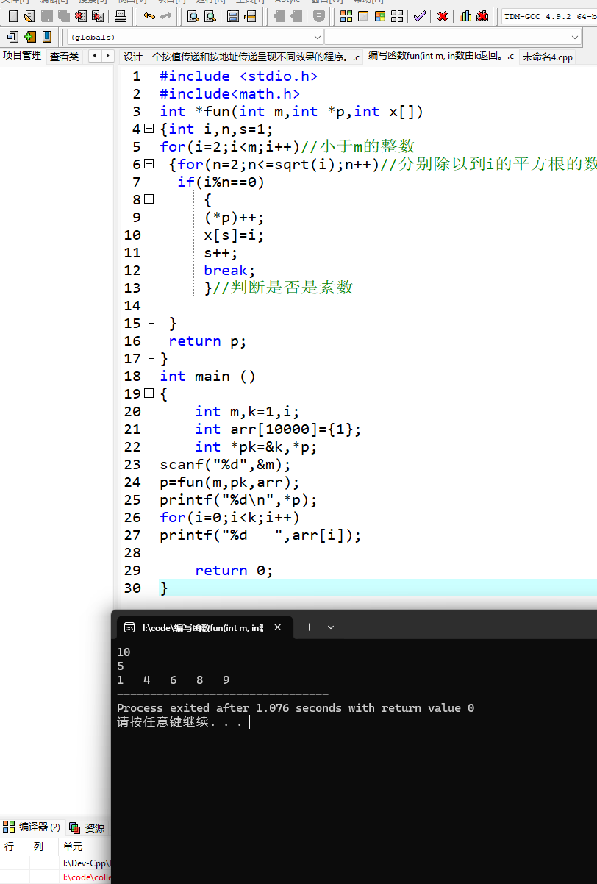Click the p=fun(m,pk,arr); call line
The image size is (597, 884).
point(230,482)
